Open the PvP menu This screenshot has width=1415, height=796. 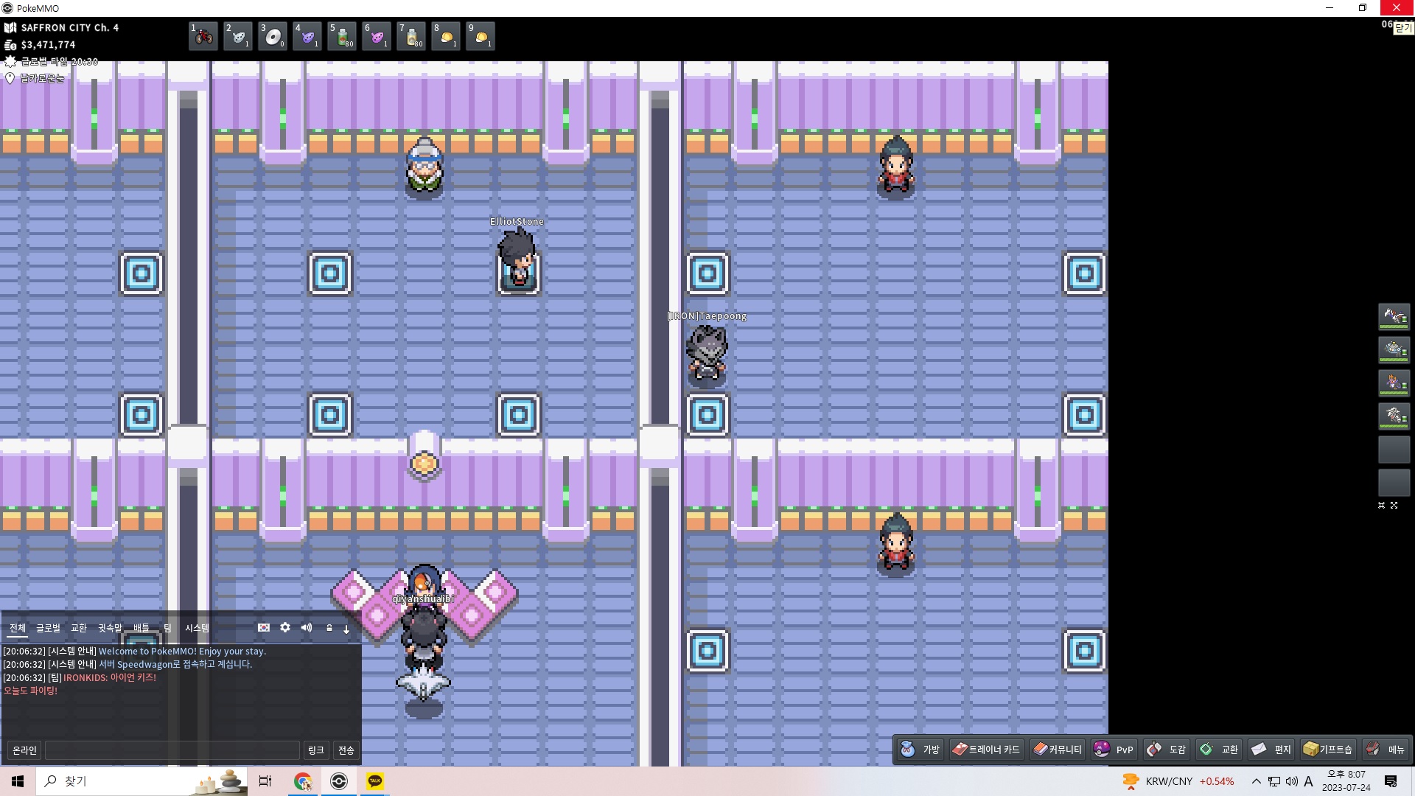(x=1114, y=750)
